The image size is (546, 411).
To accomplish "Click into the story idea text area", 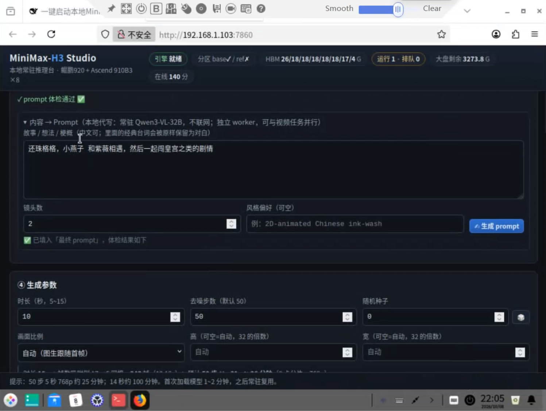I will (x=274, y=170).
